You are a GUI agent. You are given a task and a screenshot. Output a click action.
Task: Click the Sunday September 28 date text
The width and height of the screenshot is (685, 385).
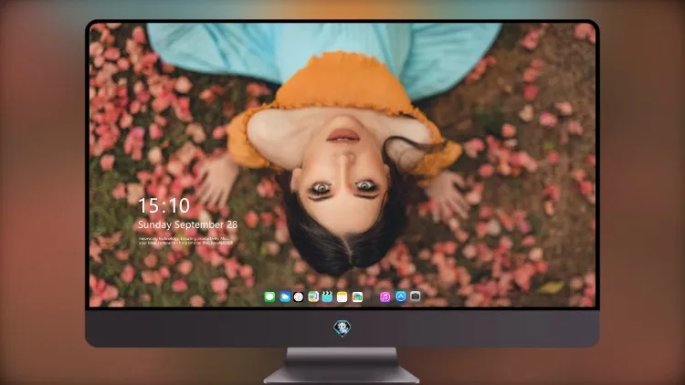[188, 224]
